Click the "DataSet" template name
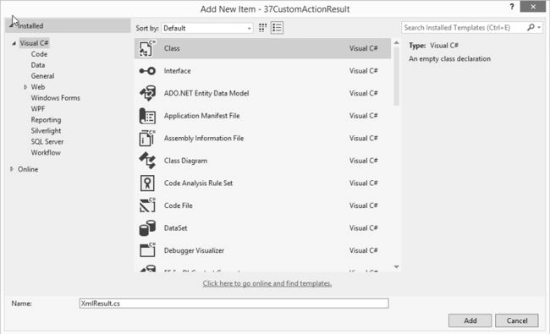The image size is (550, 334). [176, 227]
